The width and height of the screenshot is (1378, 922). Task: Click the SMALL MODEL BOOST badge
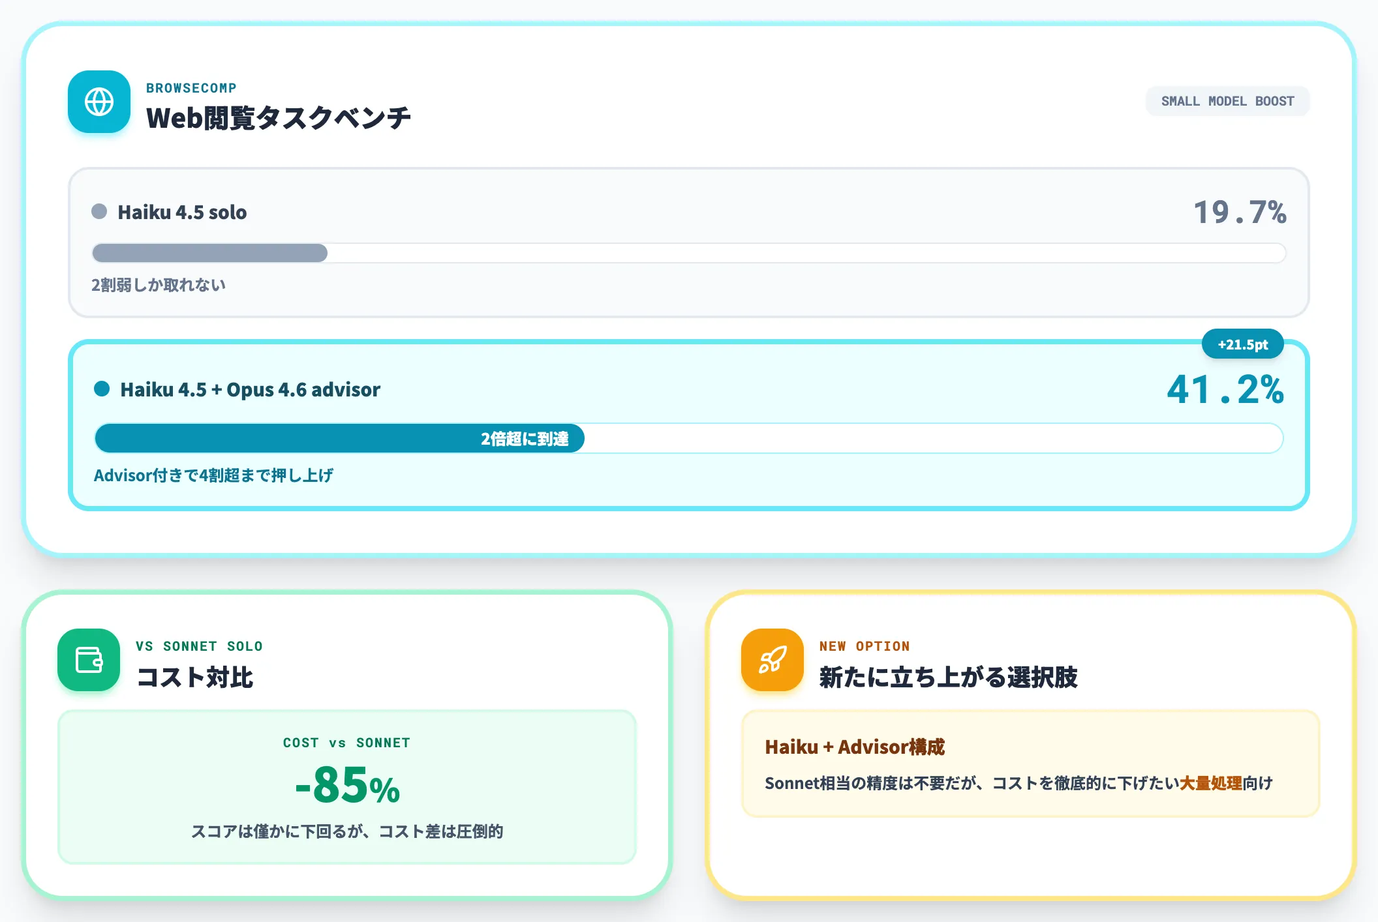click(1227, 101)
